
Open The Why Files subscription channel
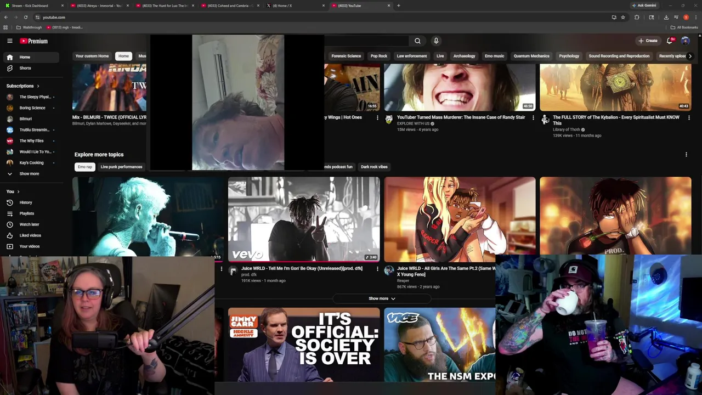coord(32,140)
